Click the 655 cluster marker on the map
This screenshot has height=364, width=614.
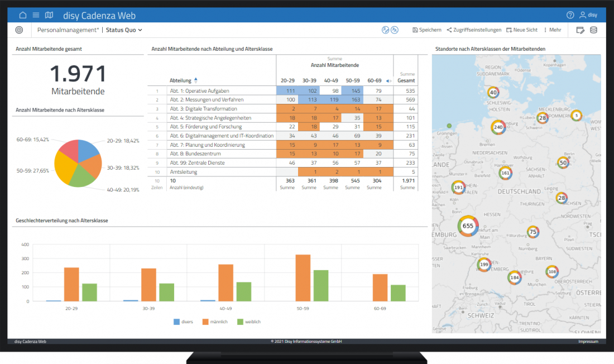pos(467,226)
